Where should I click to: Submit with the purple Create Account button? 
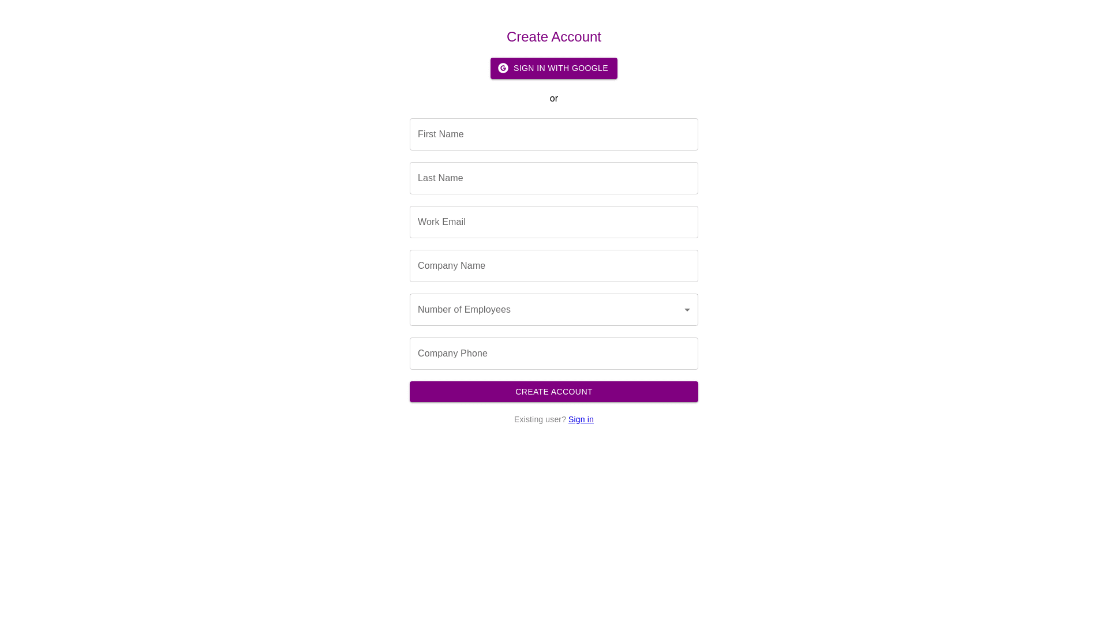tap(553, 392)
